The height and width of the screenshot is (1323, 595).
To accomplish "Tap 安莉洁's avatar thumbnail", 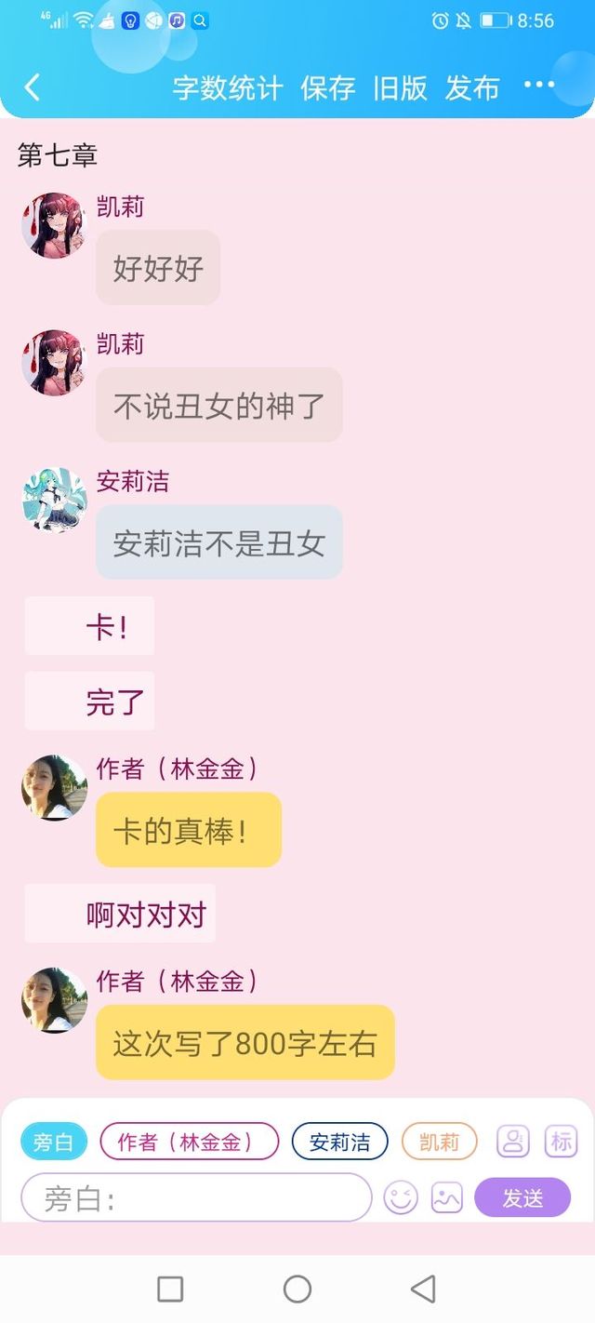I will [x=54, y=500].
